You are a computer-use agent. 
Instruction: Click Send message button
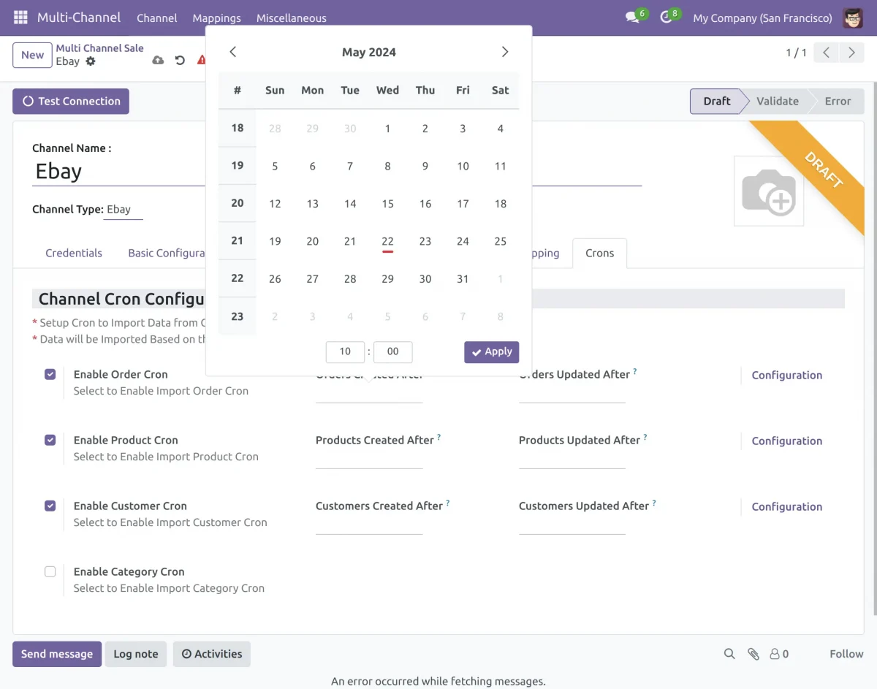(57, 654)
